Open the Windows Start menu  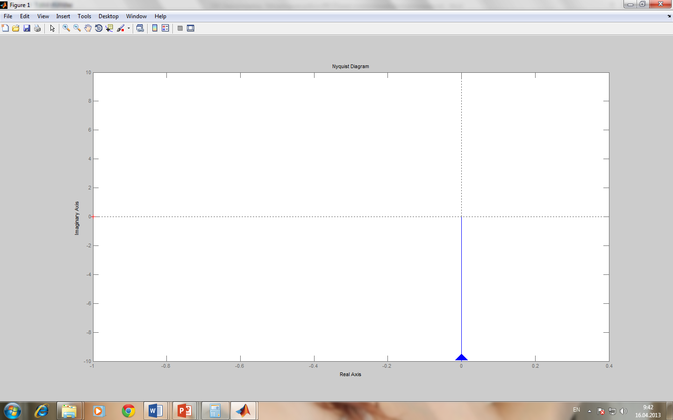point(12,411)
